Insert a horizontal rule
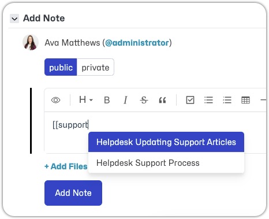 pyautogui.click(x=263, y=100)
